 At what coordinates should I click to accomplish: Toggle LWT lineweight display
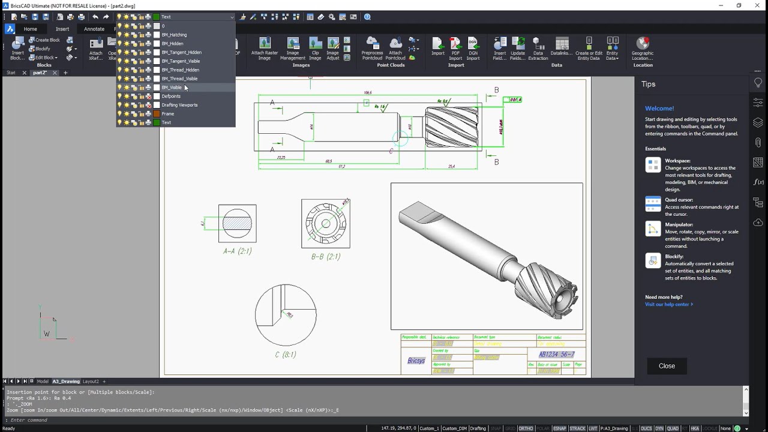593,428
